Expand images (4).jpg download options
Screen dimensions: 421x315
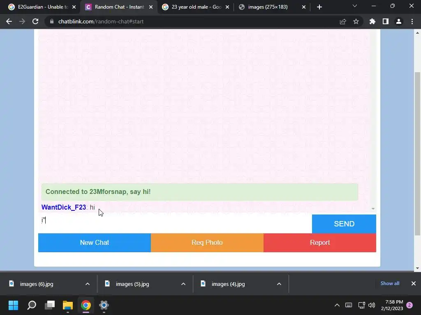tap(279, 284)
